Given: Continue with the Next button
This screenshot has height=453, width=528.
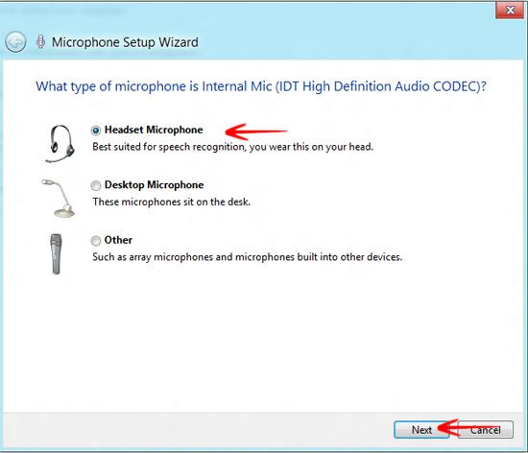Looking at the screenshot, I should (421, 430).
